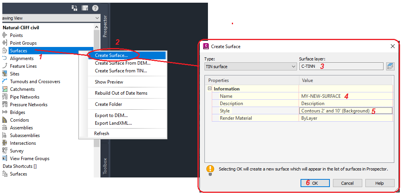Choose Export LandXML... menu entry
This screenshot has height=194, width=402.
tap(113, 123)
